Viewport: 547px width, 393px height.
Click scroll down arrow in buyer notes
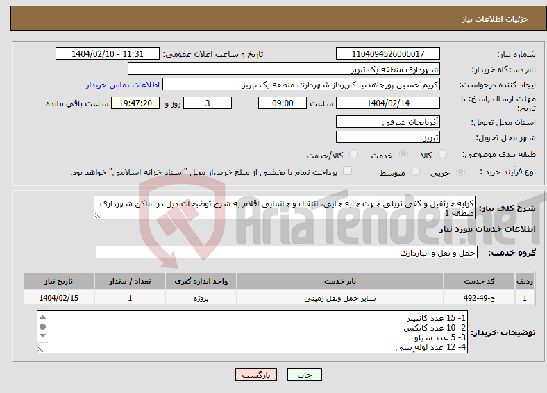click(x=42, y=336)
